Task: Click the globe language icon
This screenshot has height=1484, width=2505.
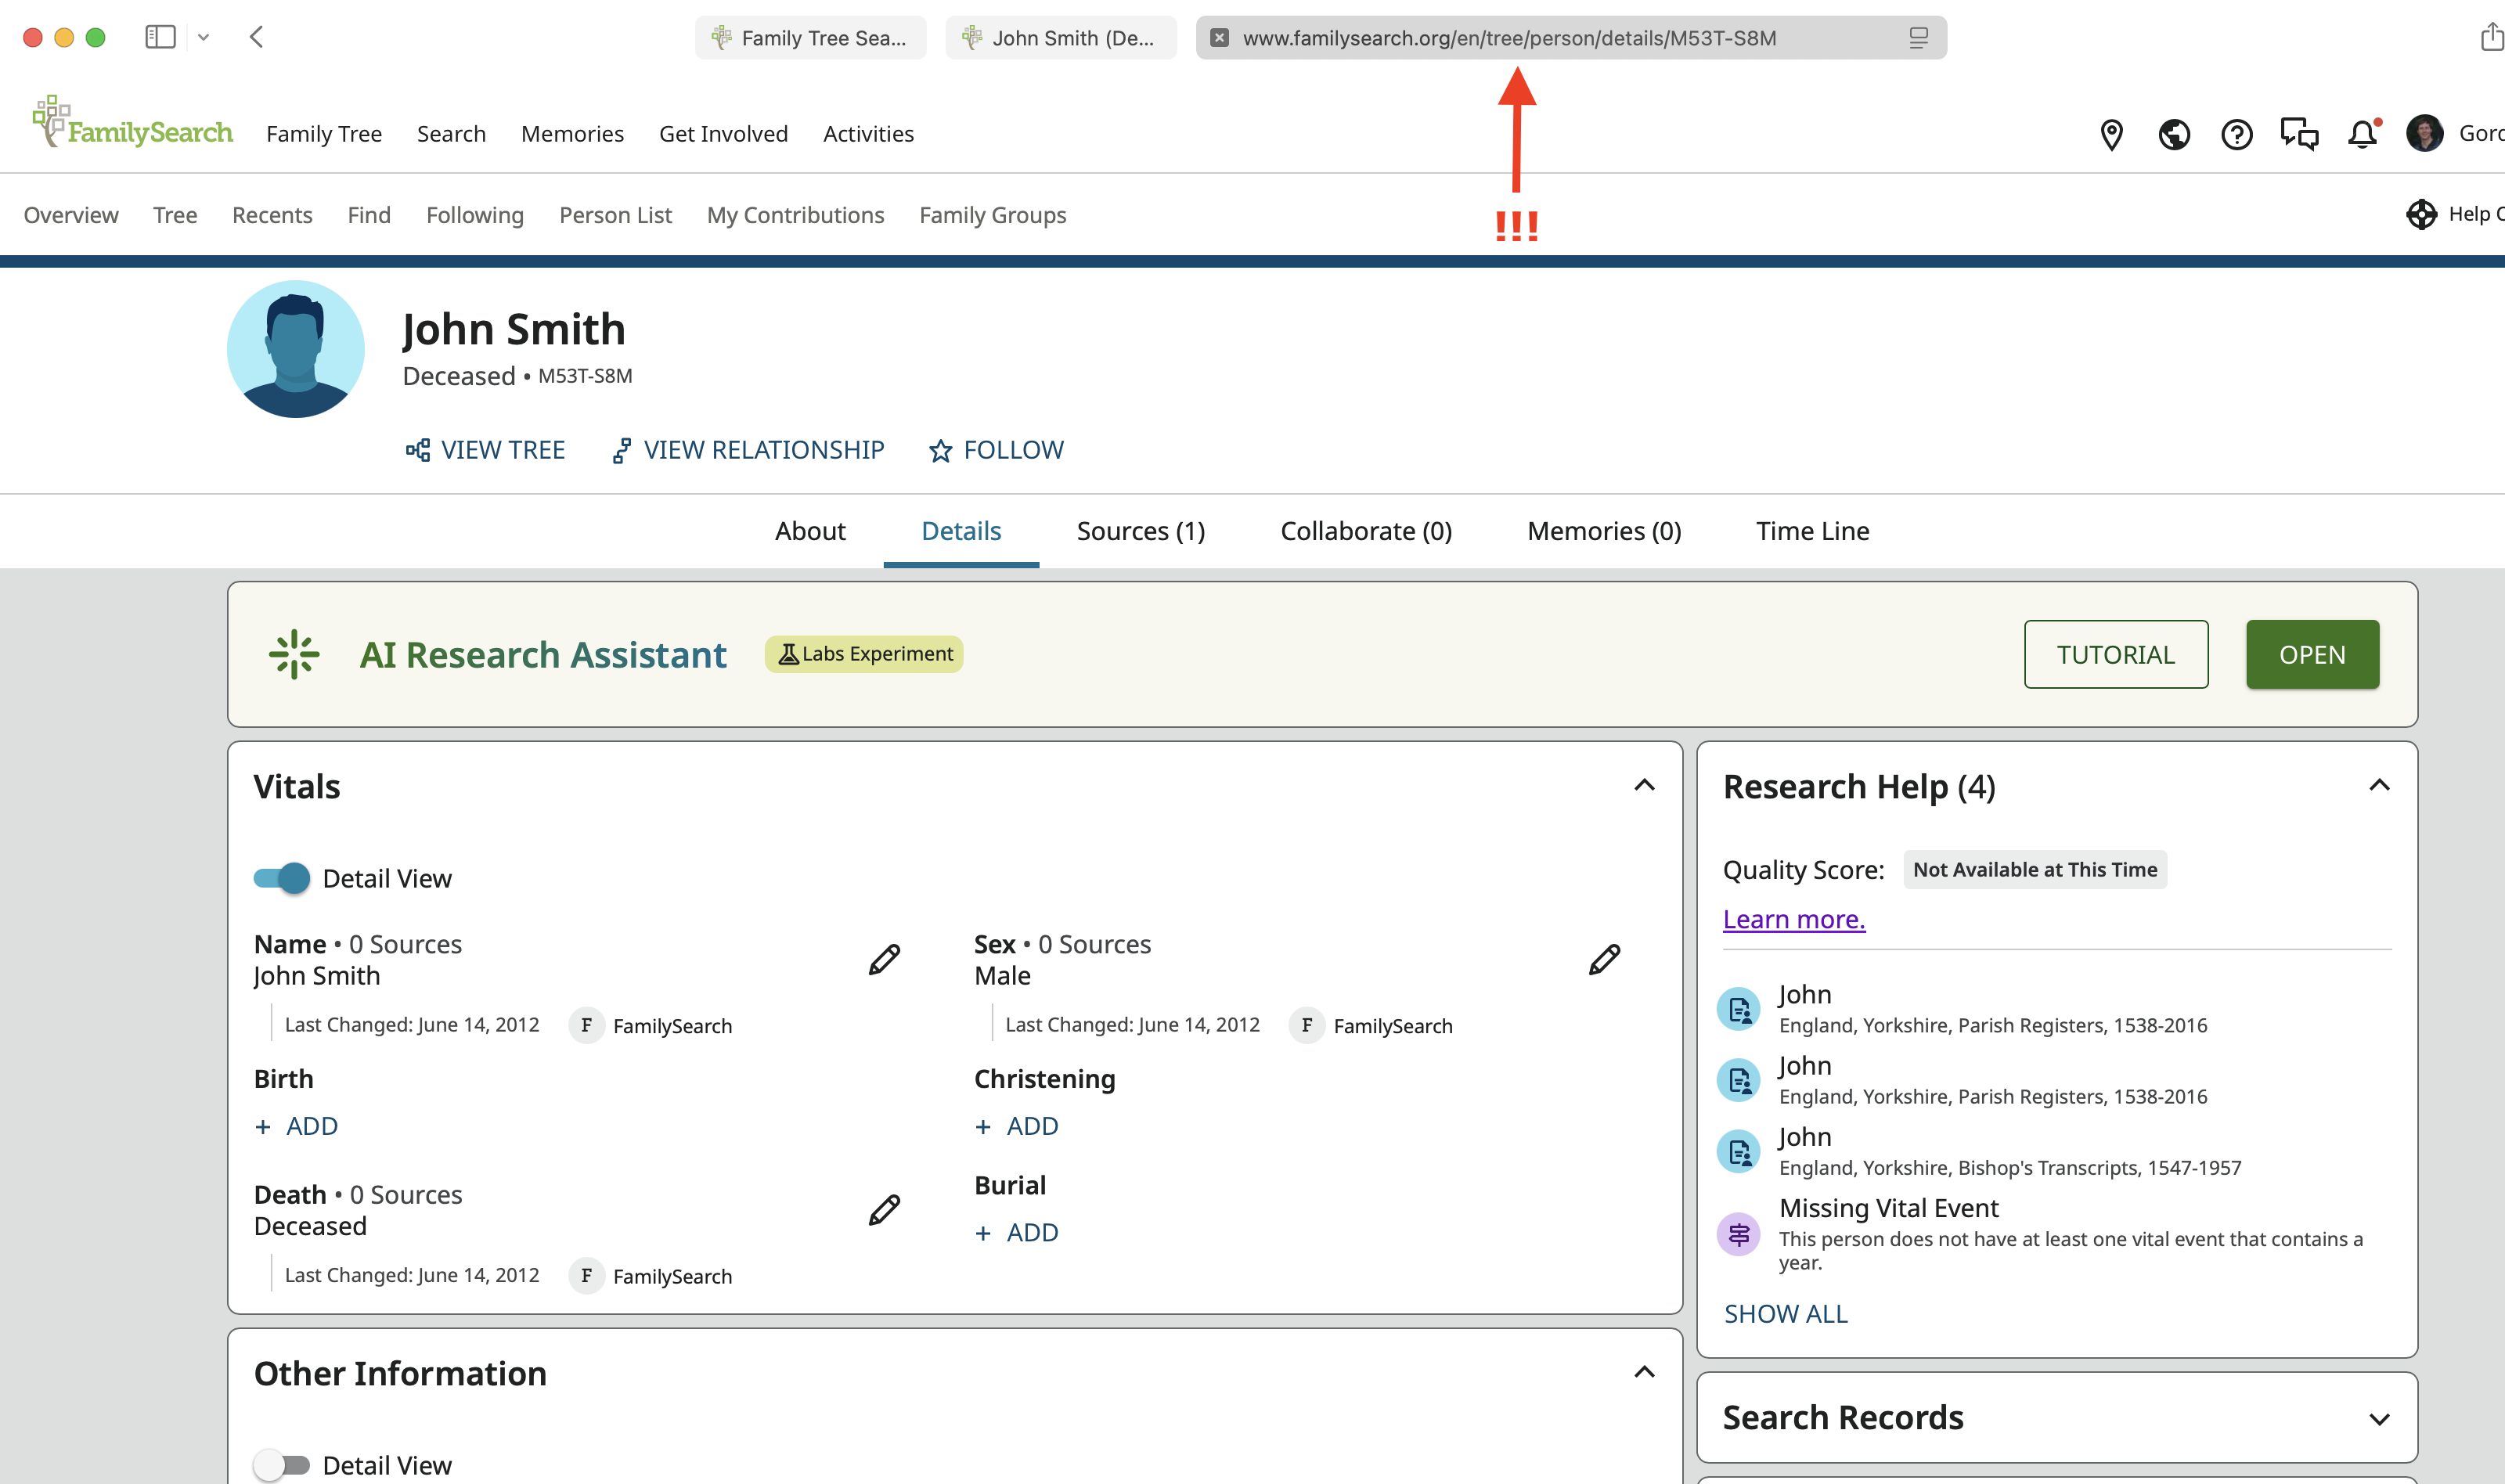Action: [2174, 134]
